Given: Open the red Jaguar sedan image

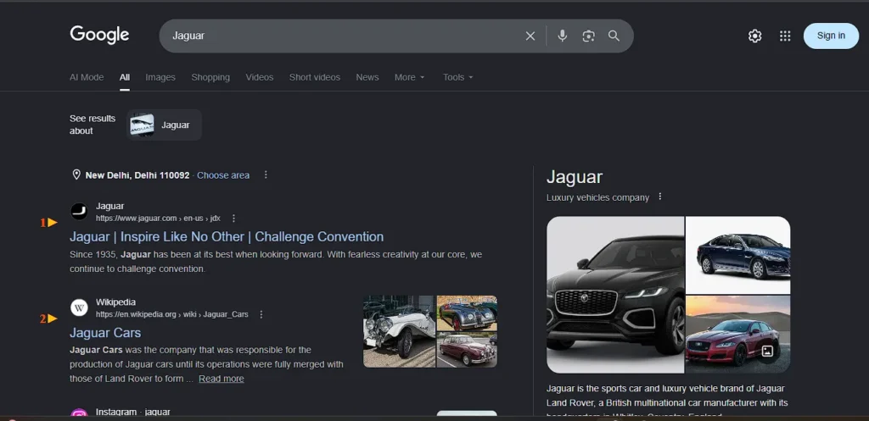Looking at the screenshot, I should click(737, 335).
